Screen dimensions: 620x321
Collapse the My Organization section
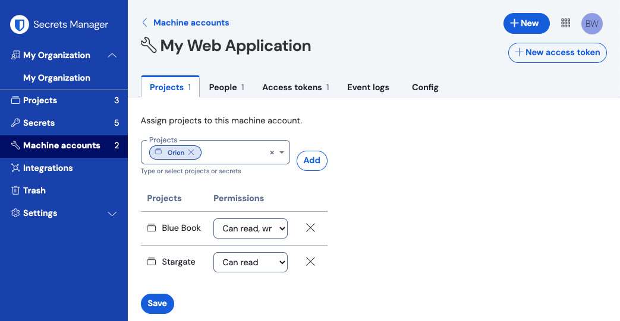pyautogui.click(x=112, y=55)
